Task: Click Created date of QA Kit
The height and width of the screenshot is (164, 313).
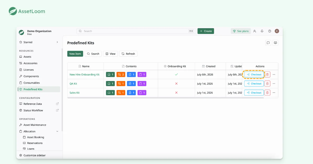Action: (x=205, y=84)
